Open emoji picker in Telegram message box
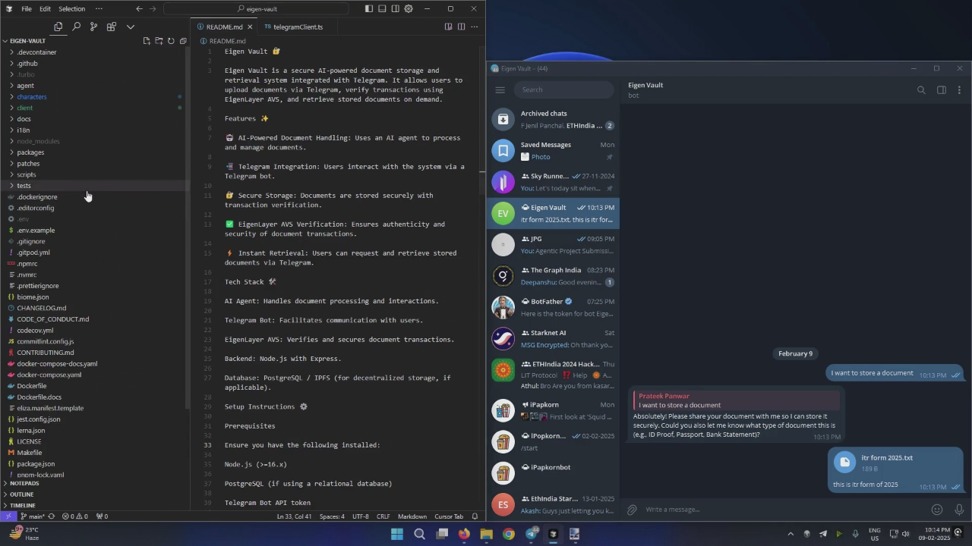The height and width of the screenshot is (546, 972). point(937,510)
